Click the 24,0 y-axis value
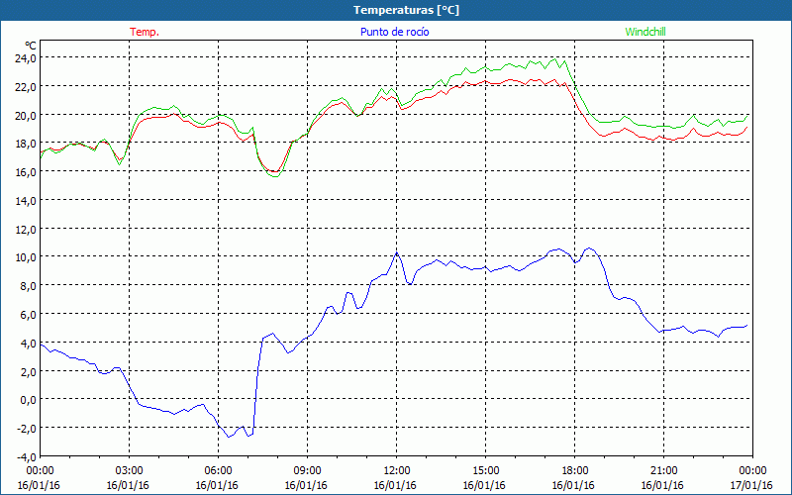The height and width of the screenshot is (495, 792). pyautogui.click(x=26, y=58)
